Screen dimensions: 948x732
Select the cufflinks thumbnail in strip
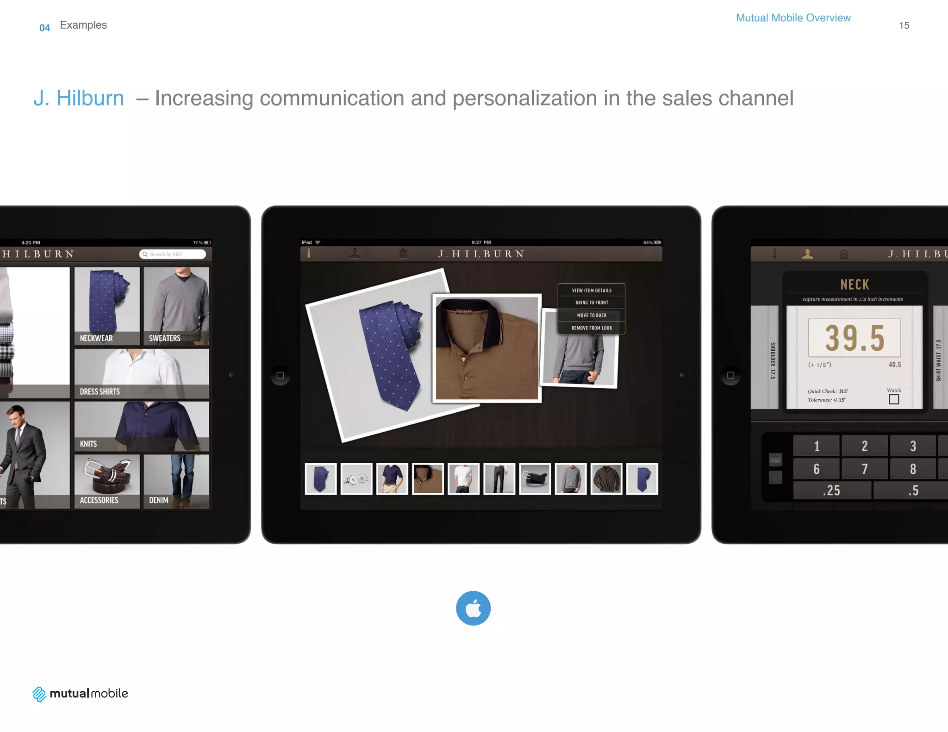click(356, 479)
